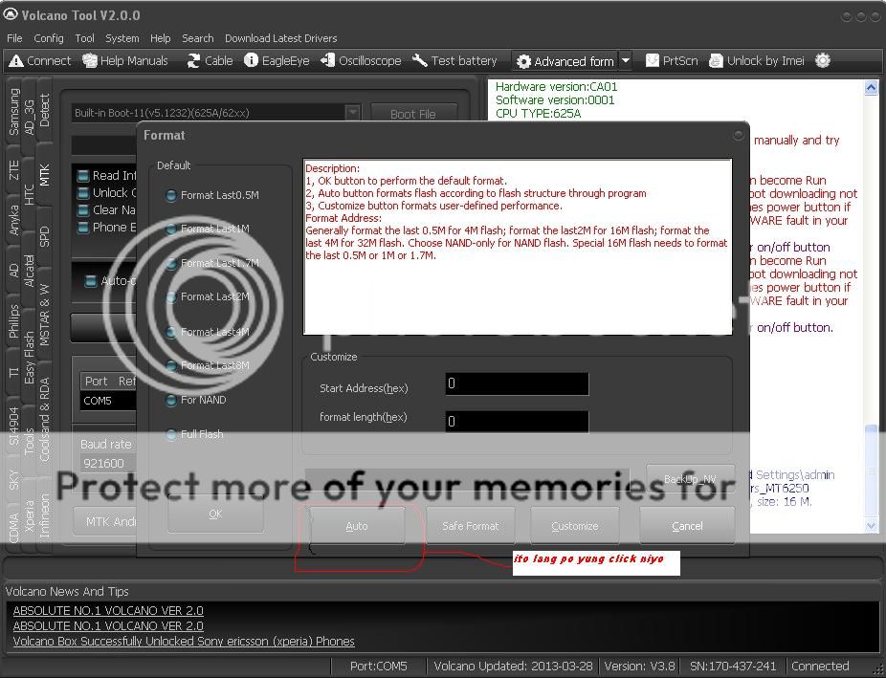
Task: Open the Built-in Boot version dropdown
Action: click(x=352, y=113)
